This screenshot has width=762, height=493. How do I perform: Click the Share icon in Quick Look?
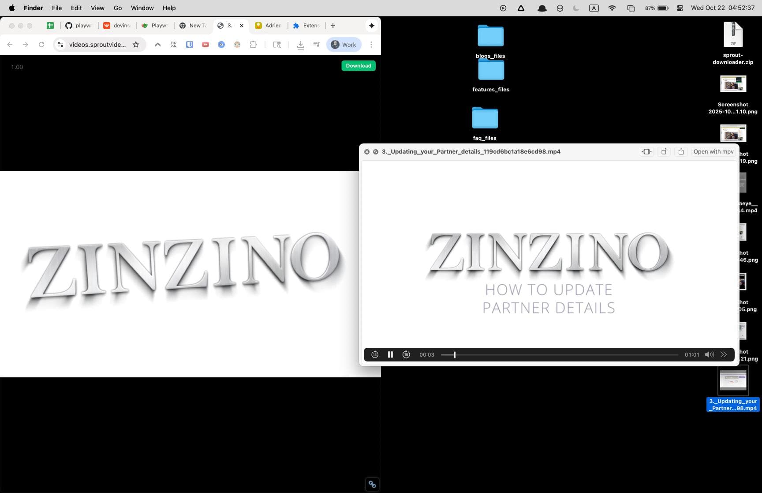pyautogui.click(x=681, y=151)
